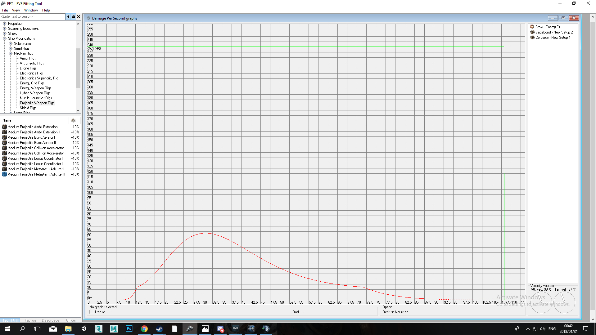This screenshot has height=335, width=596.
Task: Switch to the Officer filter tab
Action: [71, 320]
